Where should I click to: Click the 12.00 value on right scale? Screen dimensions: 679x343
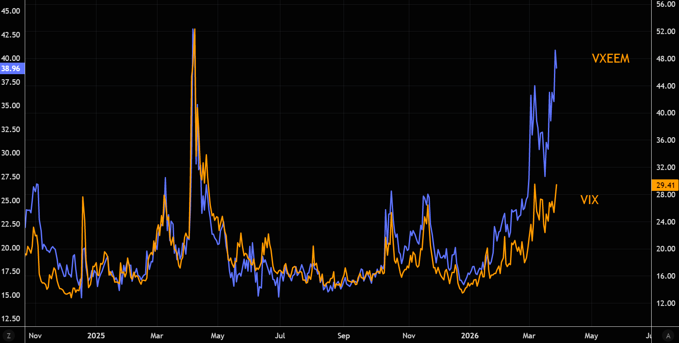pyautogui.click(x=666, y=303)
